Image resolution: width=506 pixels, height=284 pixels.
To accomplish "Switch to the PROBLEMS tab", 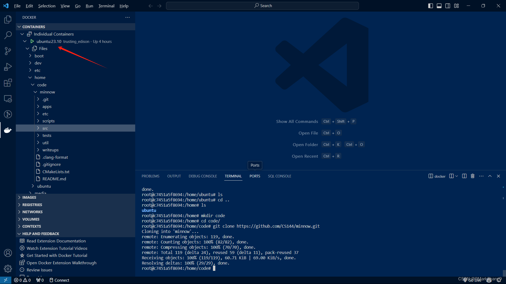I will tap(150, 176).
